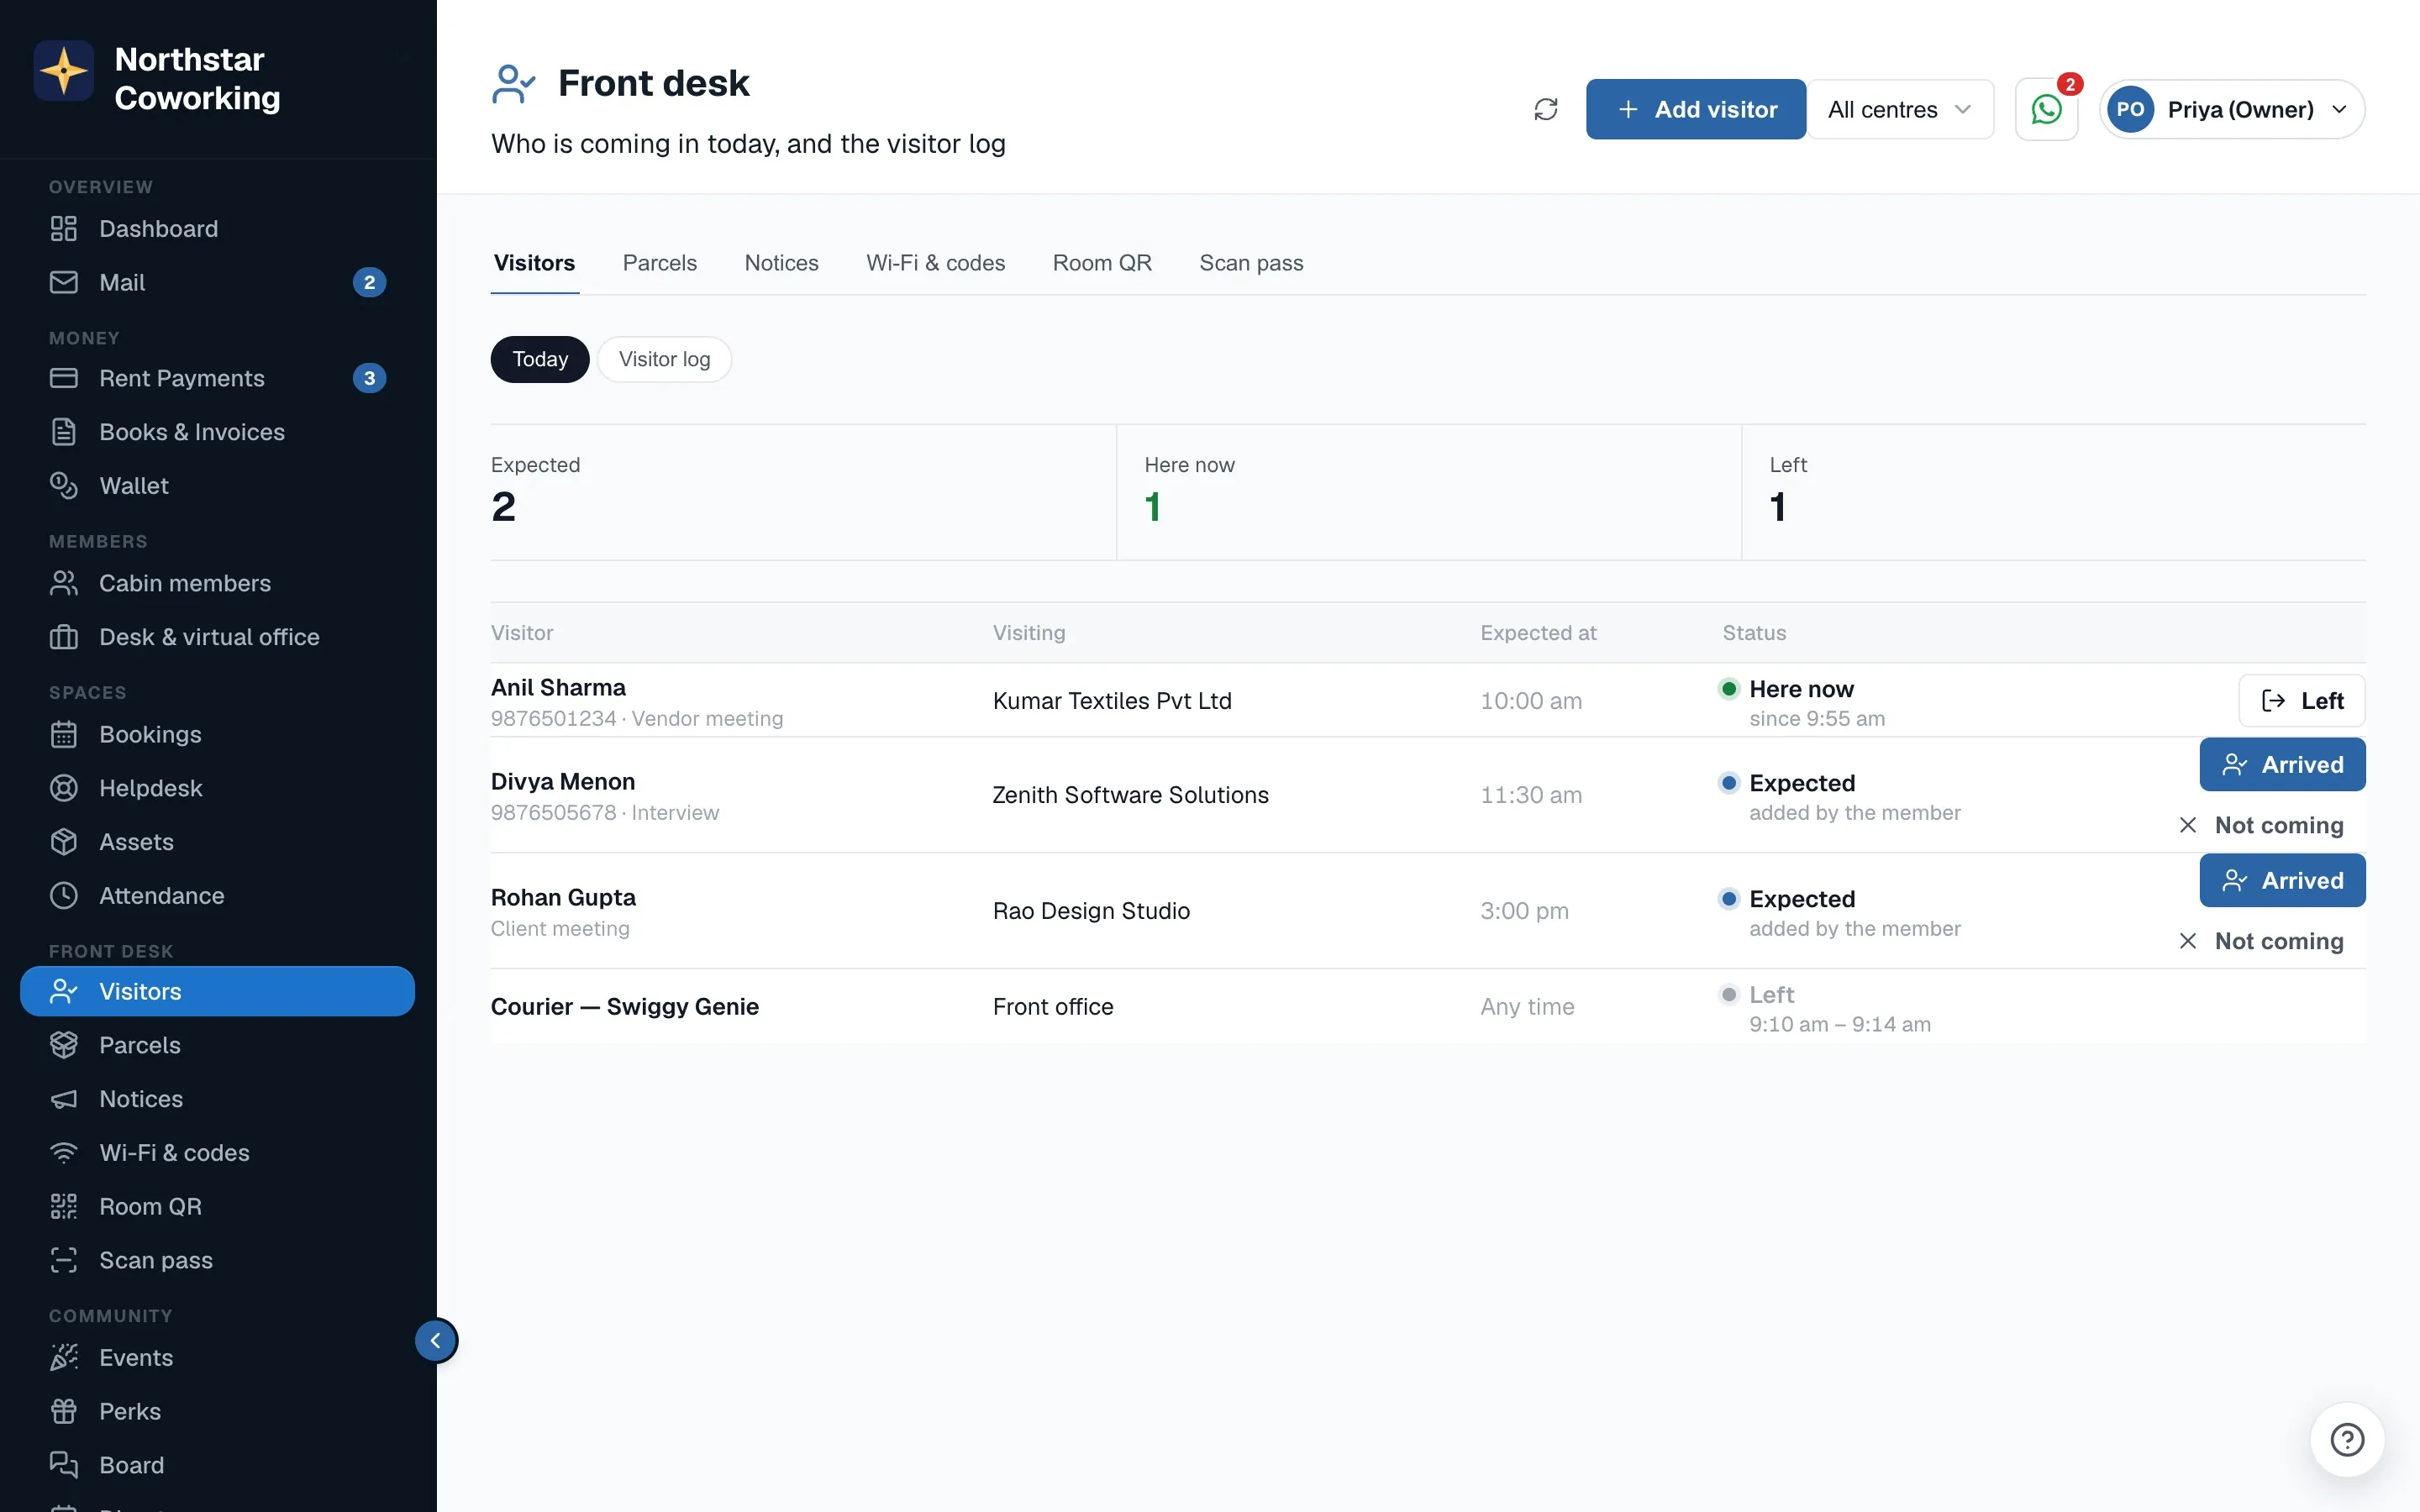Open Attendance in the sidebar

[217, 896]
